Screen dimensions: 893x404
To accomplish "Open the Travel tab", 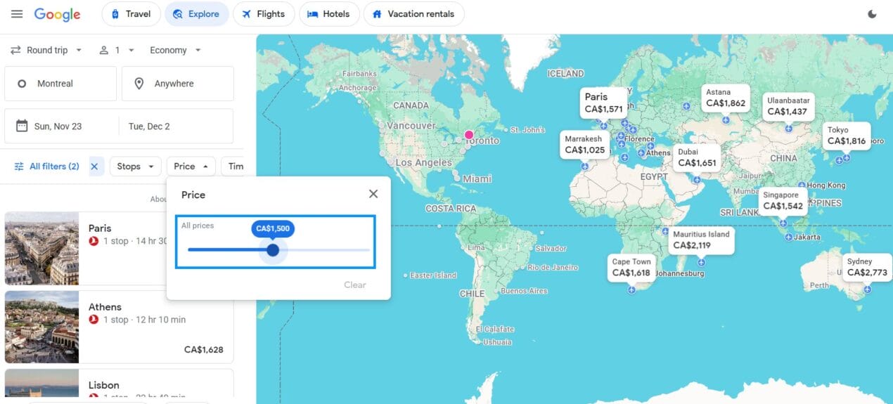I will pyautogui.click(x=131, y=14).
